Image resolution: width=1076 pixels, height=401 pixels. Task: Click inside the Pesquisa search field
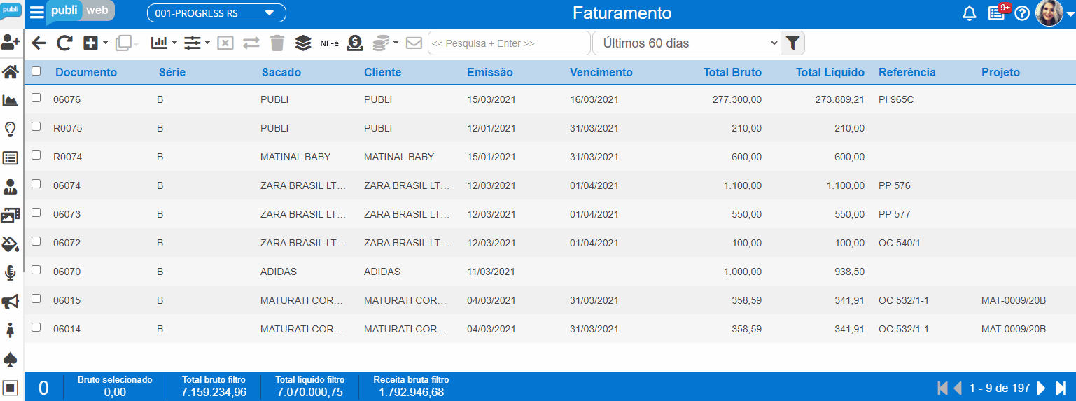click(x=509, y=43)
